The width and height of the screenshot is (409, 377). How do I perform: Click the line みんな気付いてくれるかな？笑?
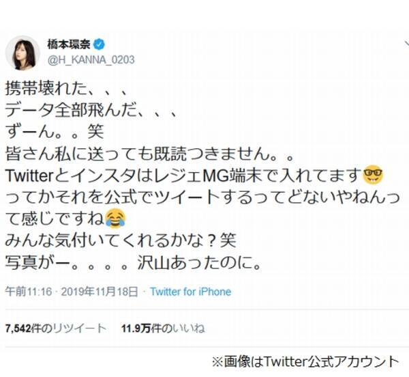pos(121,240)
